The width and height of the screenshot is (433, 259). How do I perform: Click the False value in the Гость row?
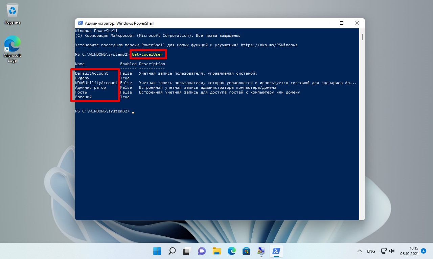pyautogui.click(x=126, y=92)
